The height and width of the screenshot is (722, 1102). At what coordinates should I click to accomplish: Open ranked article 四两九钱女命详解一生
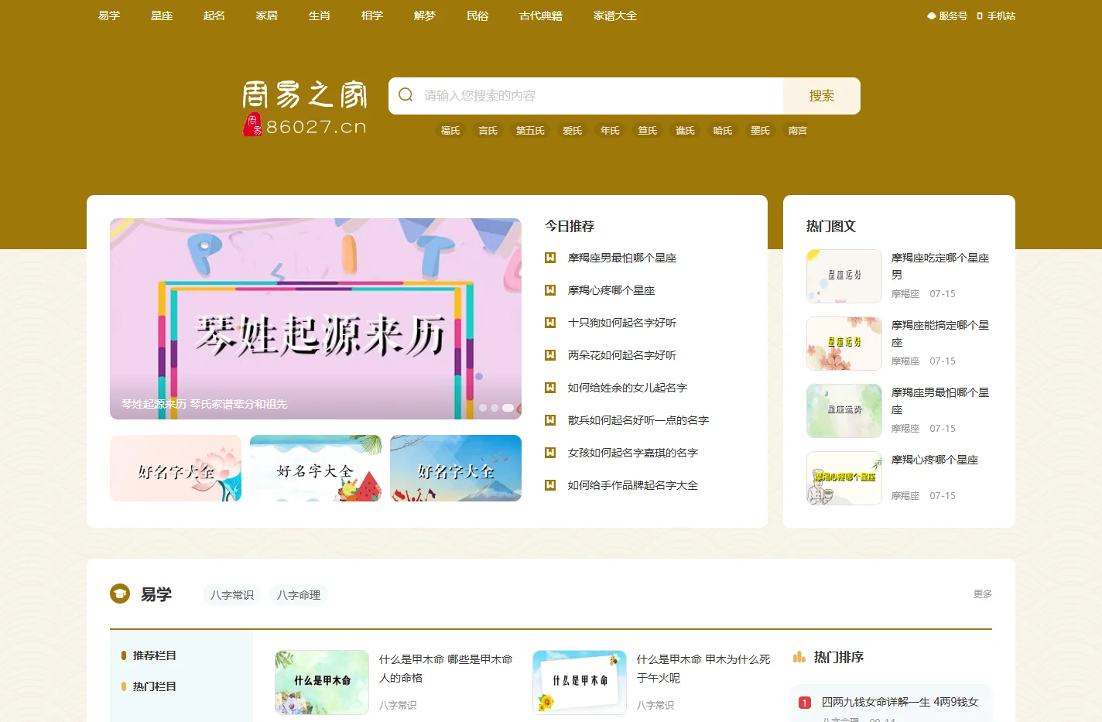tap(900, 702)
